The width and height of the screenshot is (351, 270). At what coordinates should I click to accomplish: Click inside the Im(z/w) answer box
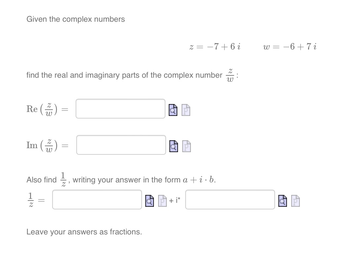pyautogui.click(x=121, y=145)
